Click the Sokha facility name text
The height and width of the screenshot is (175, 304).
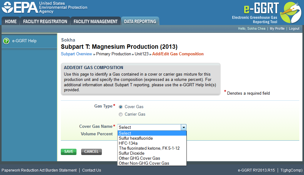pyautogui.click(x=68, y=40)
